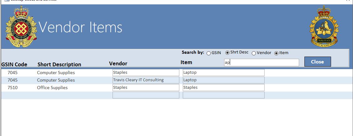
Task: Select the Item search radio button
Action: (x=276, y=53)
